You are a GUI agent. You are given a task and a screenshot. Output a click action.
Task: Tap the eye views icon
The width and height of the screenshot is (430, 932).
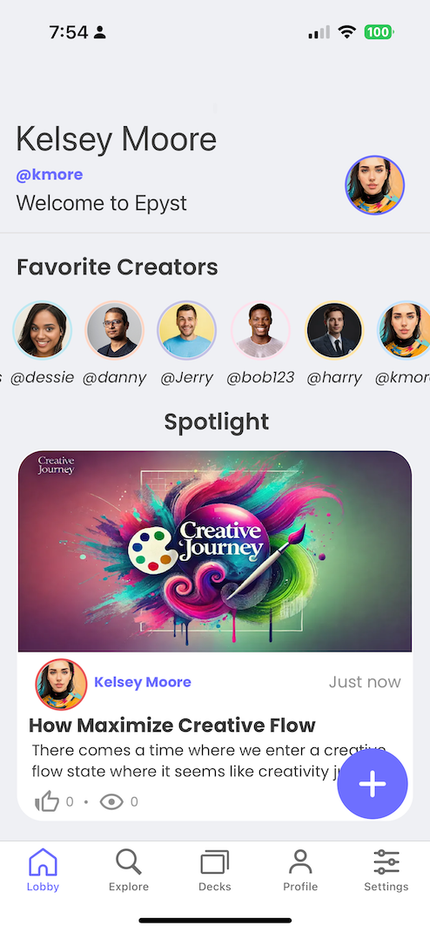tap(111, 802)
